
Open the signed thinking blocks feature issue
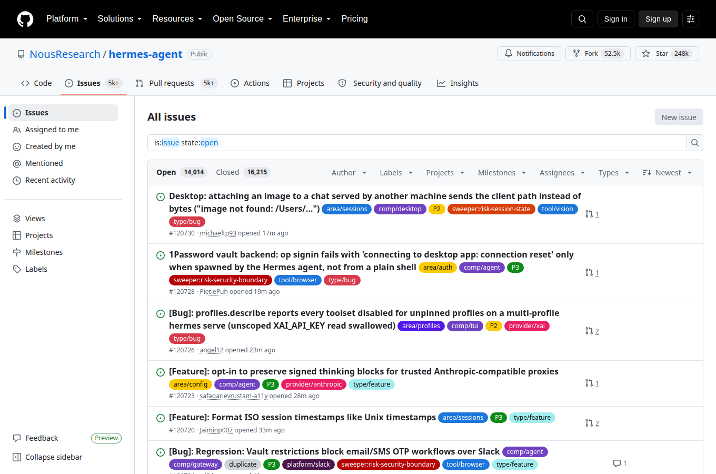[363, 371]
